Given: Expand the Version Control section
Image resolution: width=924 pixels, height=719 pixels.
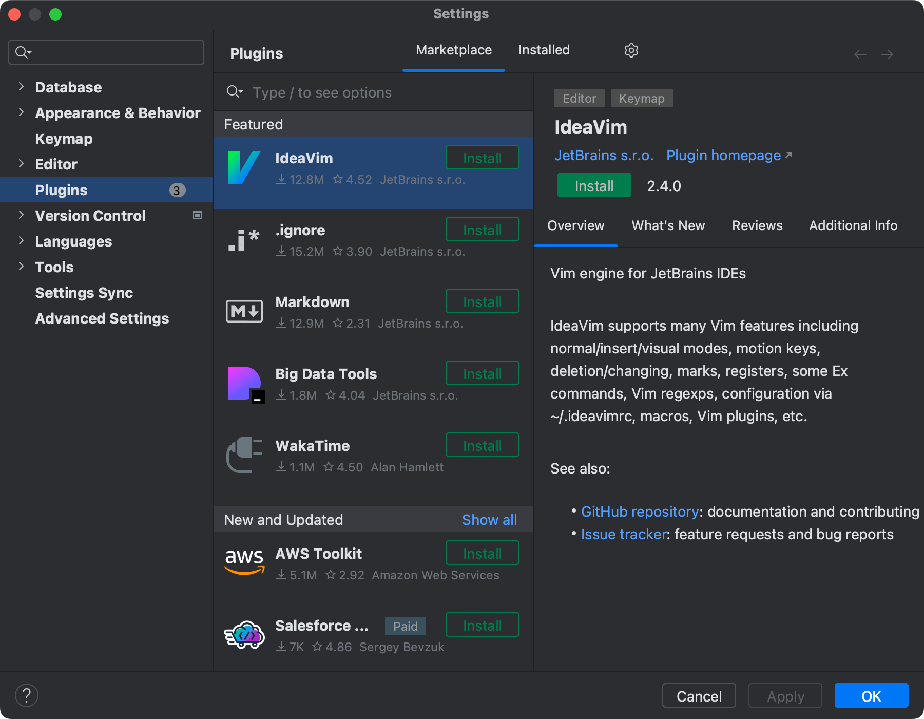Looking at the screenshot, I should 21,215.
